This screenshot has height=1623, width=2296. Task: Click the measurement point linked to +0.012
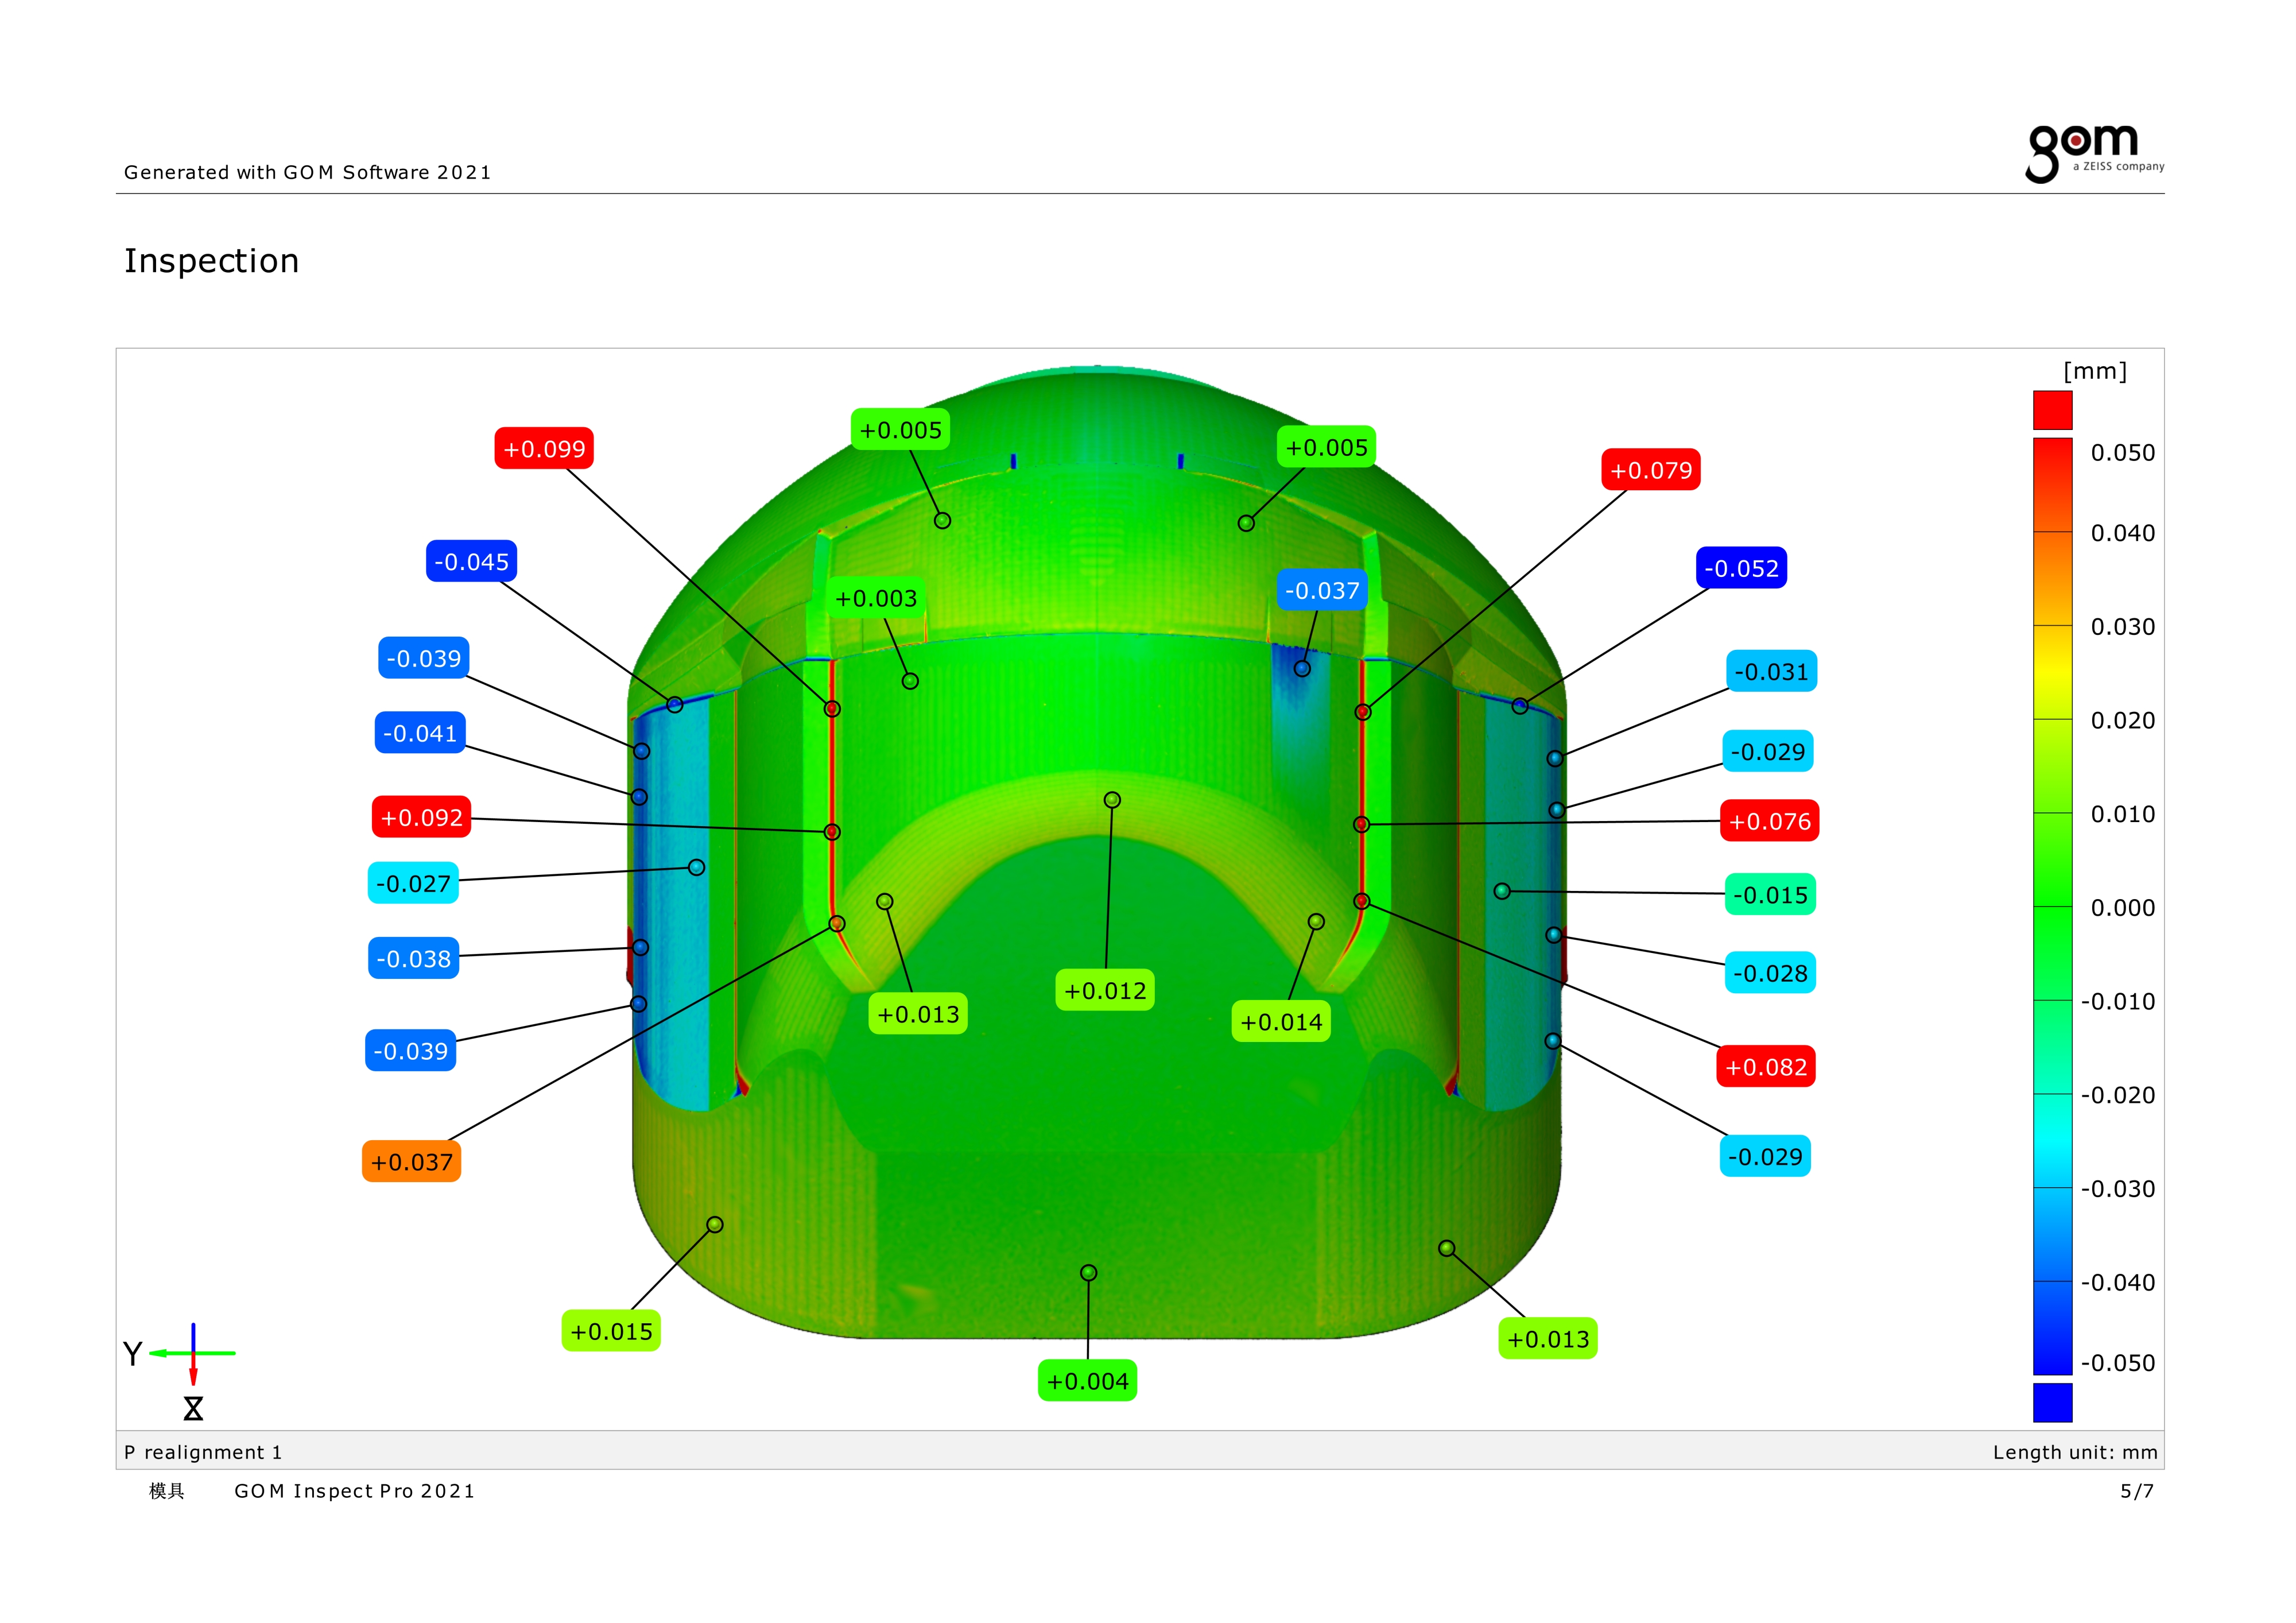tap(1112, 800)
